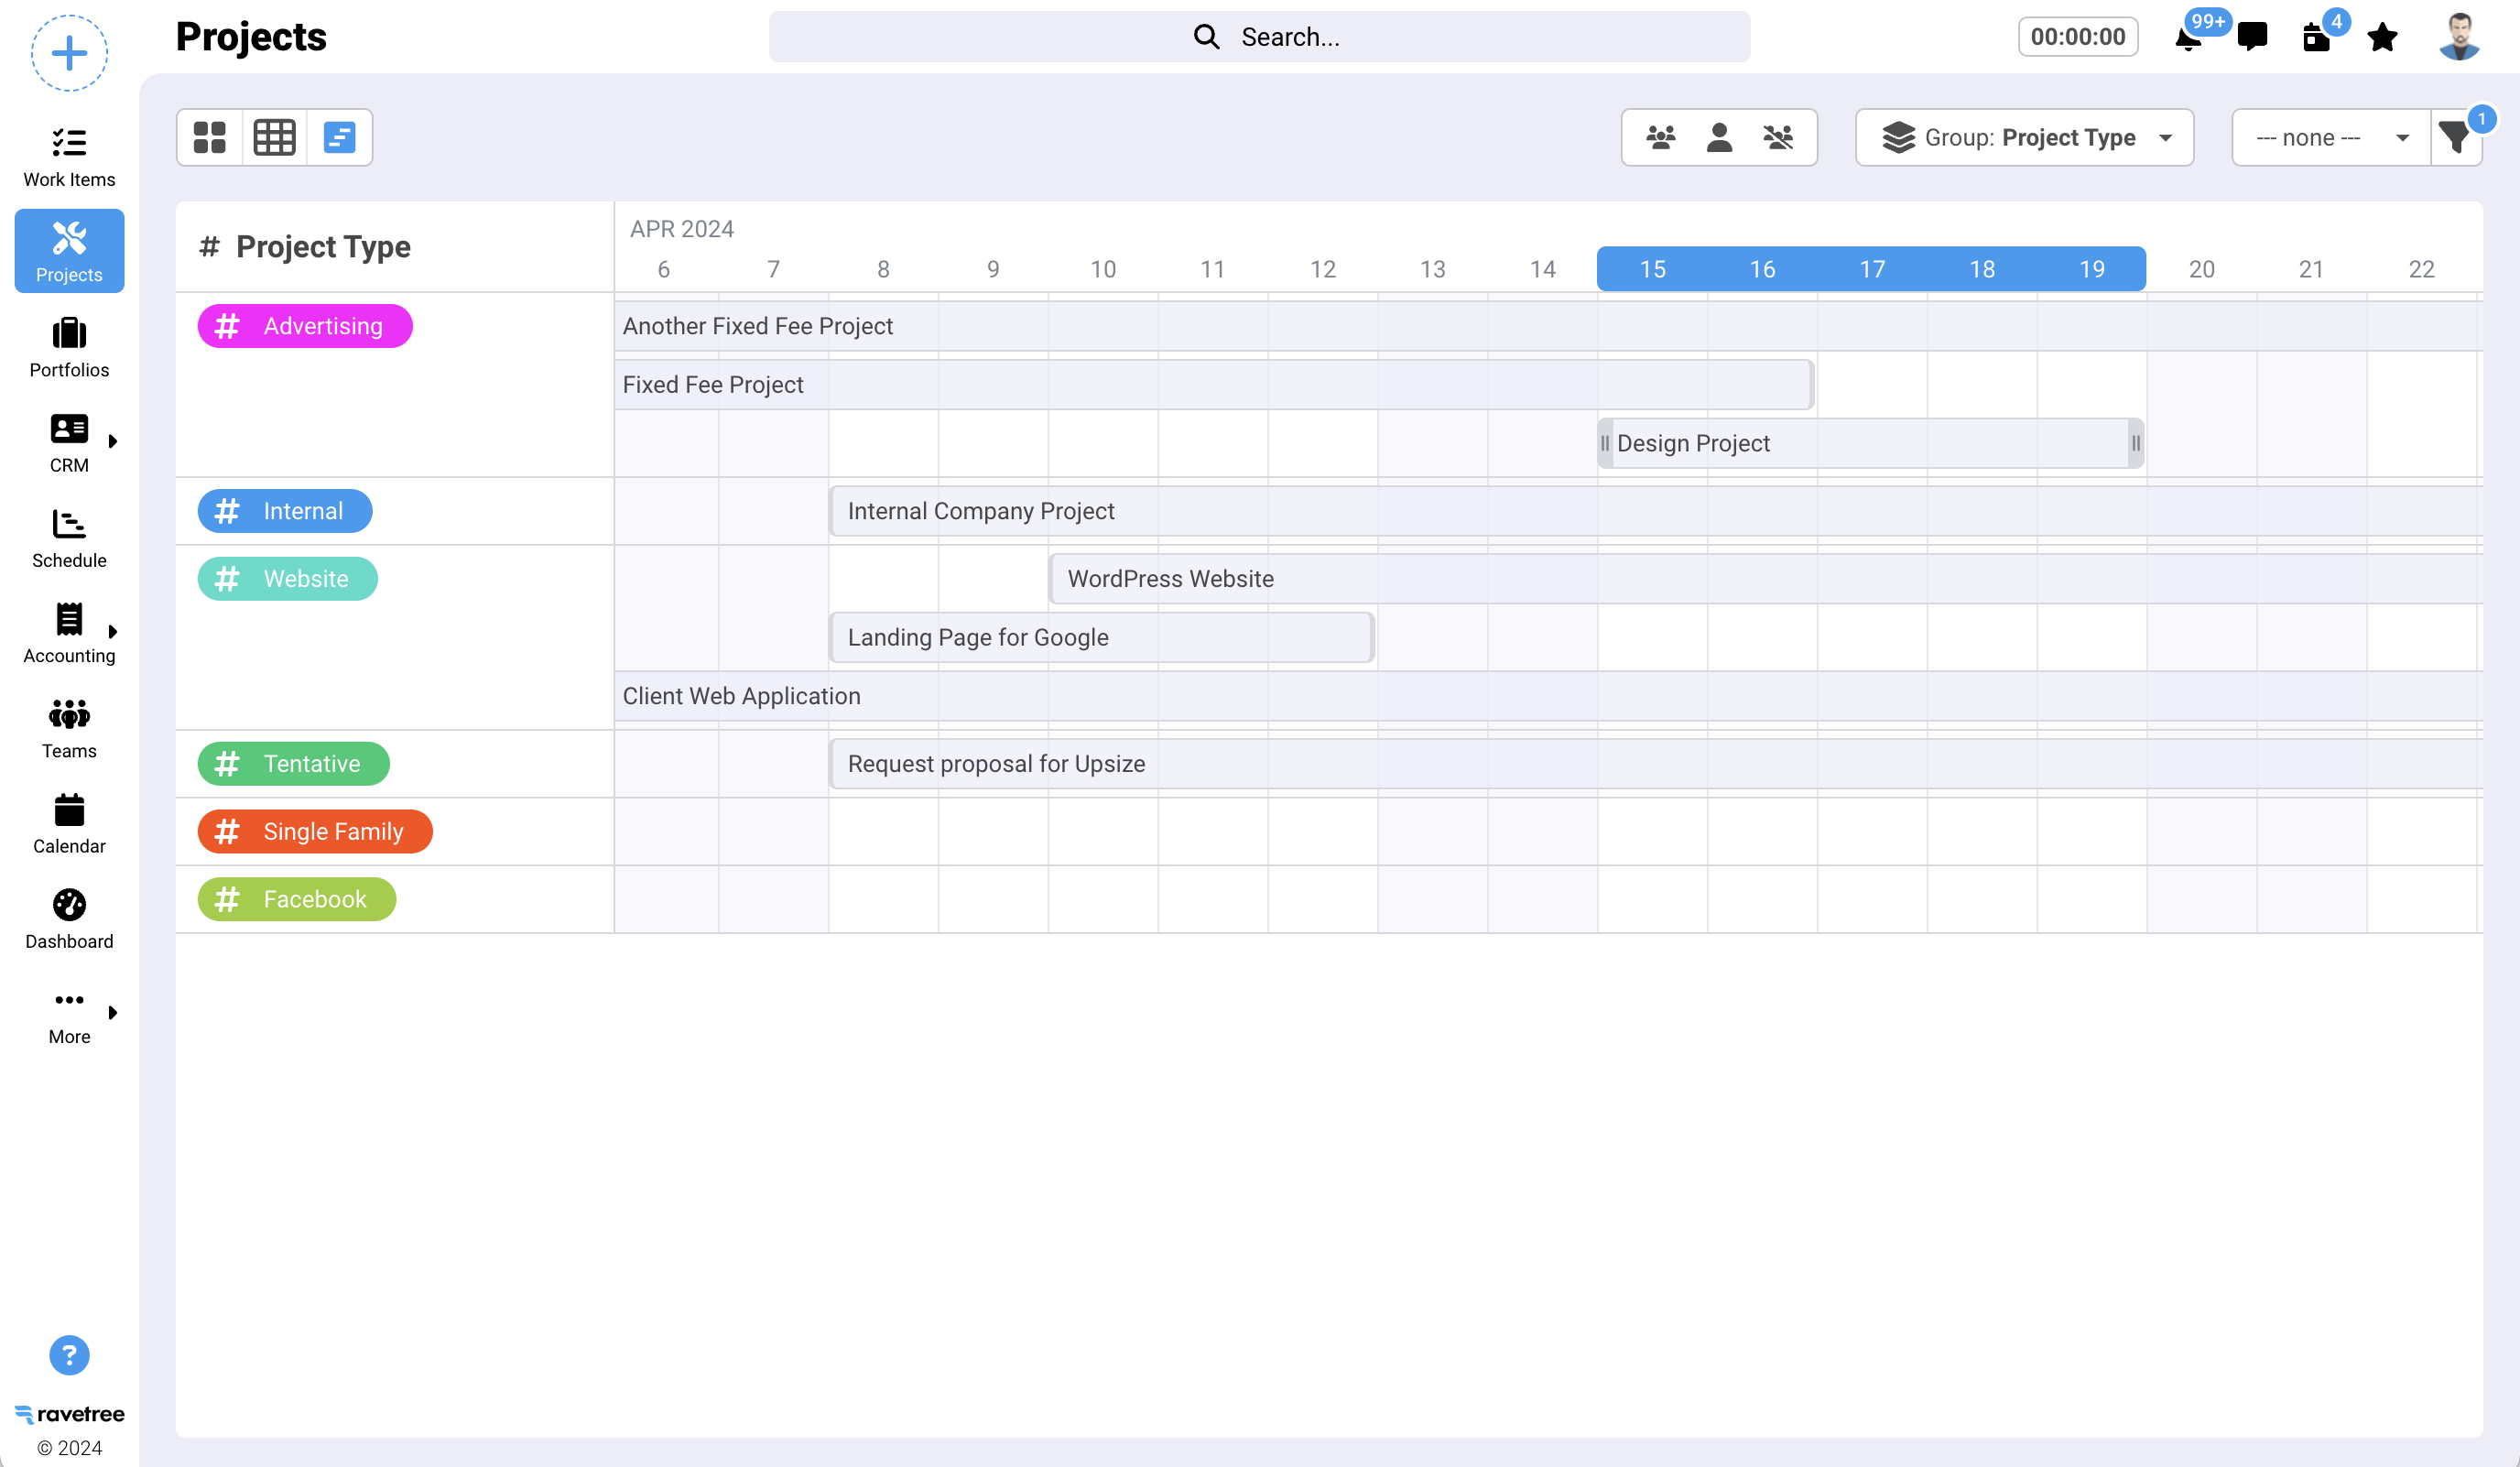
Task: Open the Work Items section
Action: (68, 155)
